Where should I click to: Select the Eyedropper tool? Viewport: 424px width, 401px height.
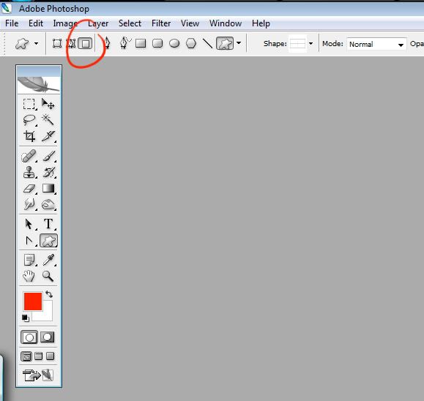click(48, 260)
